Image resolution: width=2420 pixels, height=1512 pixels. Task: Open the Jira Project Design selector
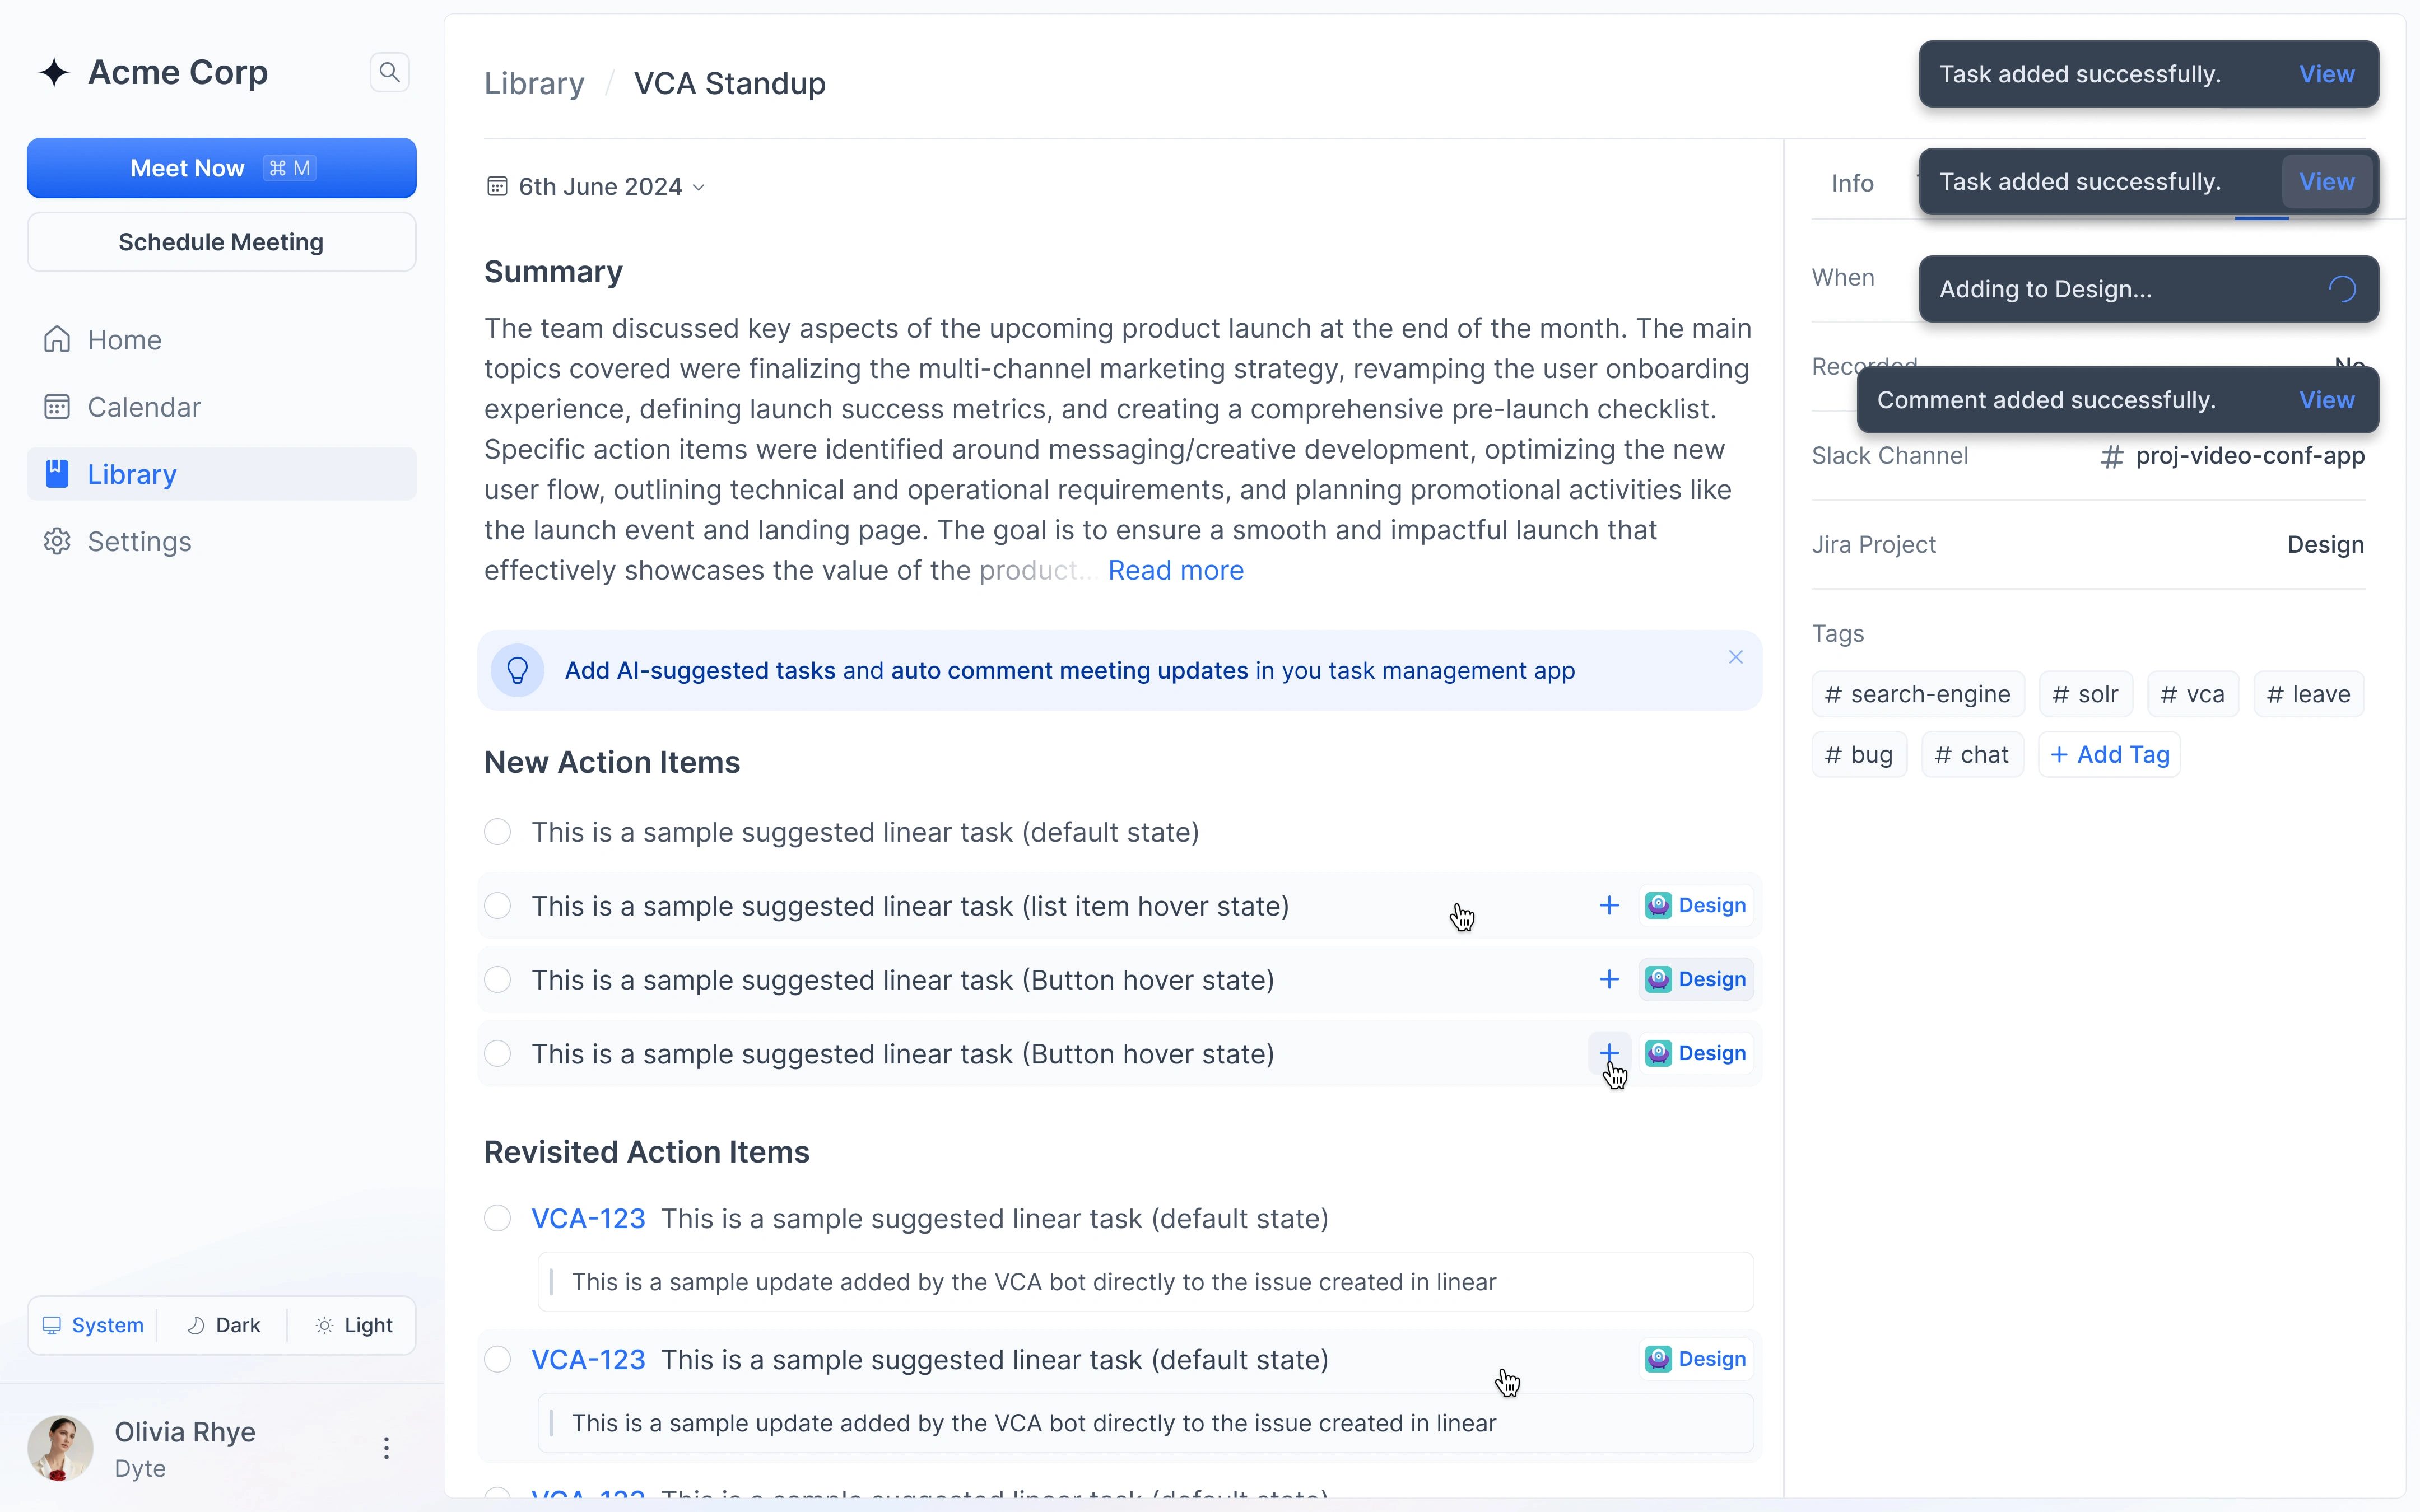2325,545
